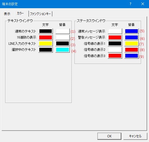Open the black 文字 swatch for 信号線の表示1
This screenshot has height=142, width=149.
(x=115, y=44)
